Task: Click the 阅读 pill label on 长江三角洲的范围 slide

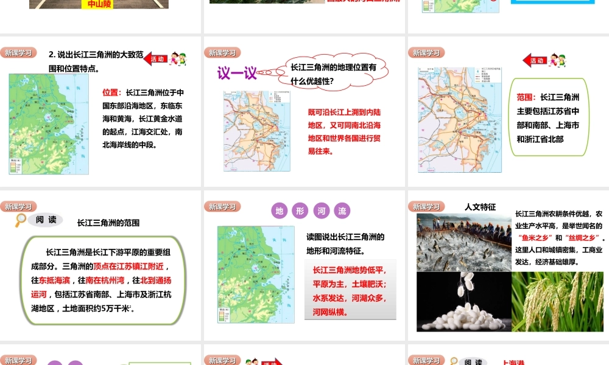Action: point(46,220)
